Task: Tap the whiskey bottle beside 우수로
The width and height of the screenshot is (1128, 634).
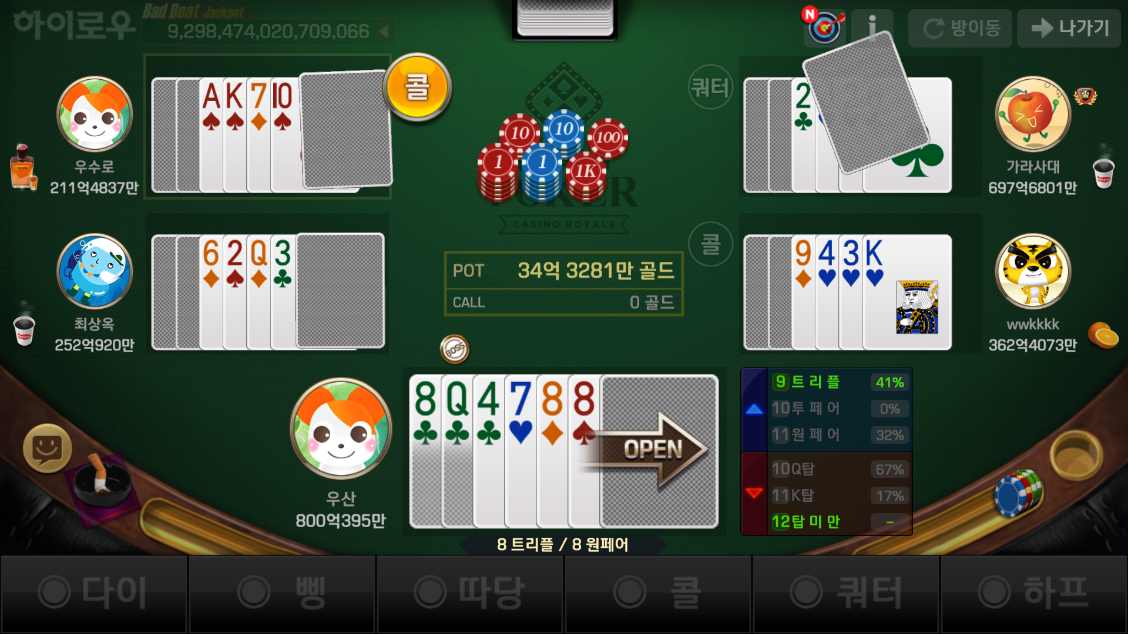Action: [x=23, y=167]
